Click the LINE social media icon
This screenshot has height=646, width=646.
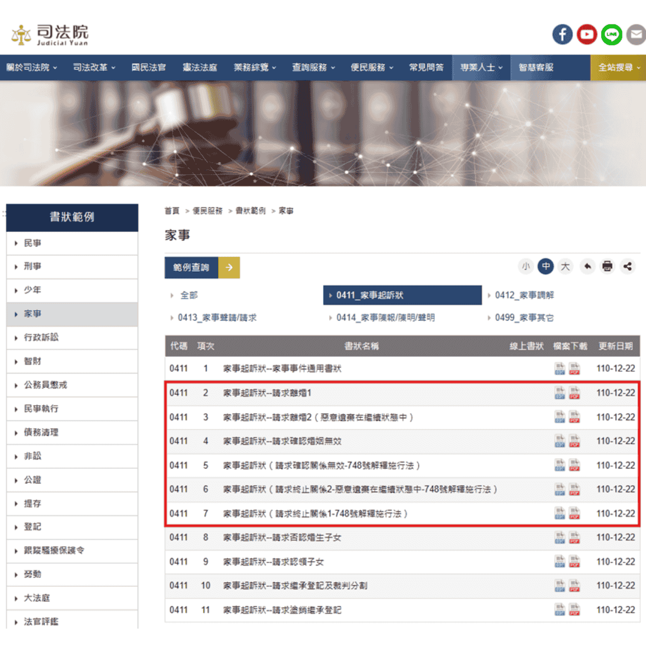coord(611,34)
